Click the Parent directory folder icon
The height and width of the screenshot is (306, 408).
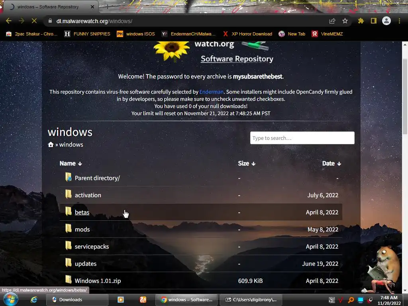coord(69,177)
